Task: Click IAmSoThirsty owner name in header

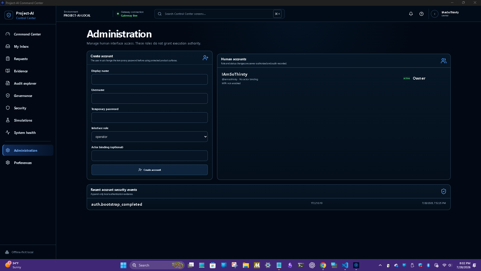Action: [450, 12]
